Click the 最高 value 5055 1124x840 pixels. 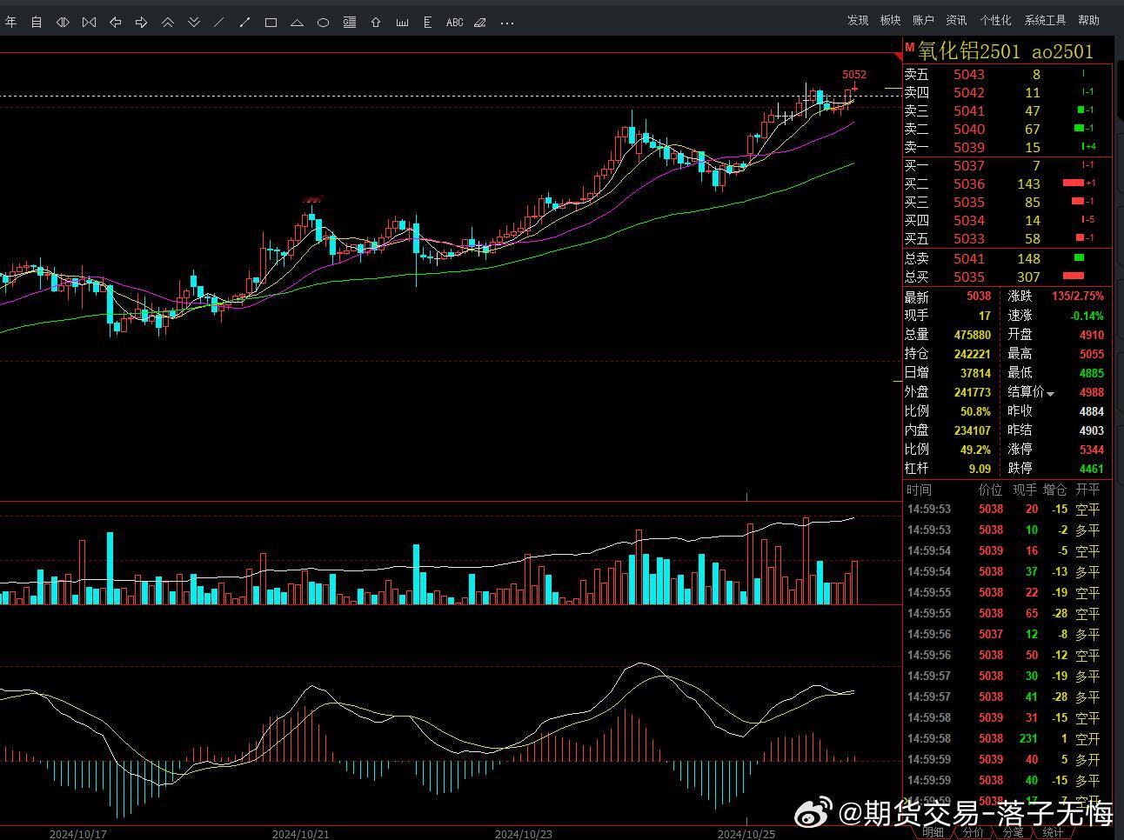[1092, 354]
